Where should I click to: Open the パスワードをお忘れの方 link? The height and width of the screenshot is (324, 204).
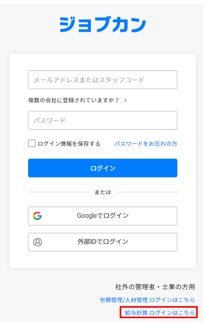click(146, 144)
